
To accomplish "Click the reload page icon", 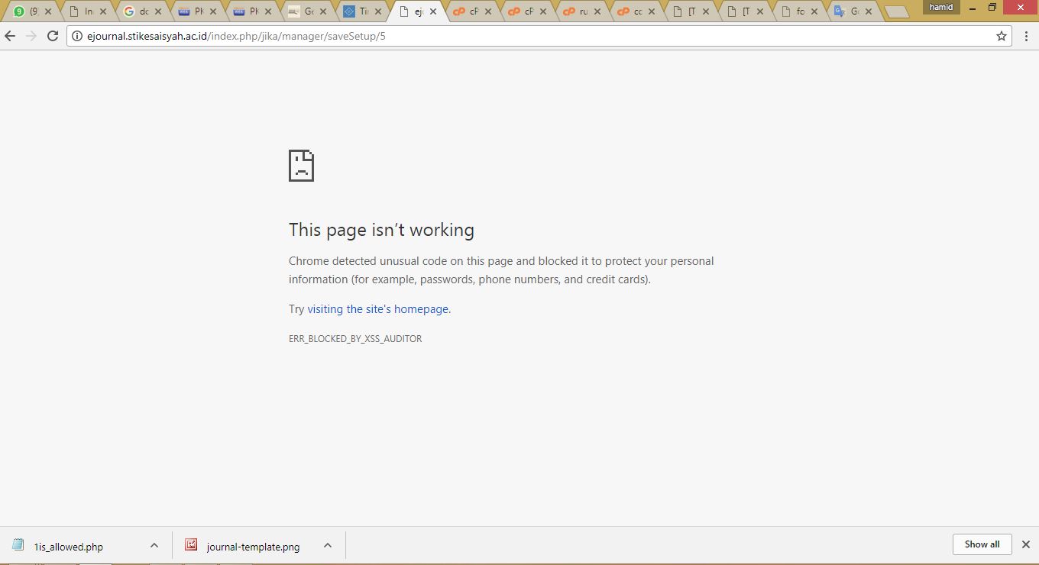I will (x=53, y=36).
